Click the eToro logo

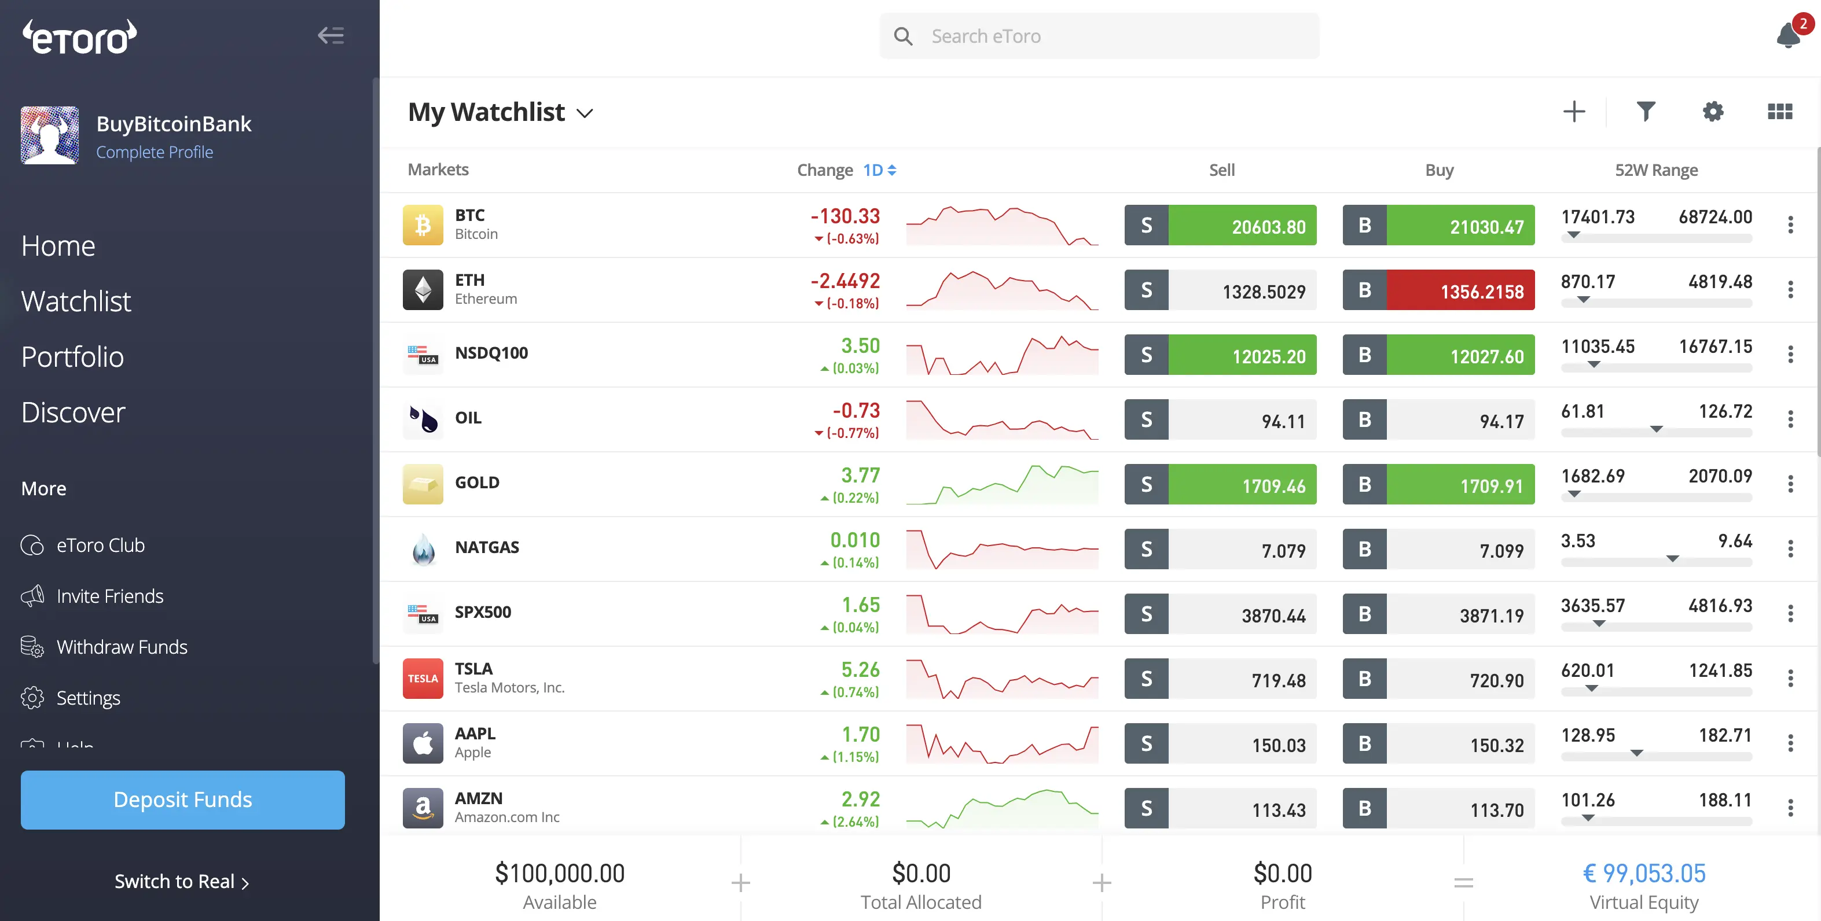(79, 36)
